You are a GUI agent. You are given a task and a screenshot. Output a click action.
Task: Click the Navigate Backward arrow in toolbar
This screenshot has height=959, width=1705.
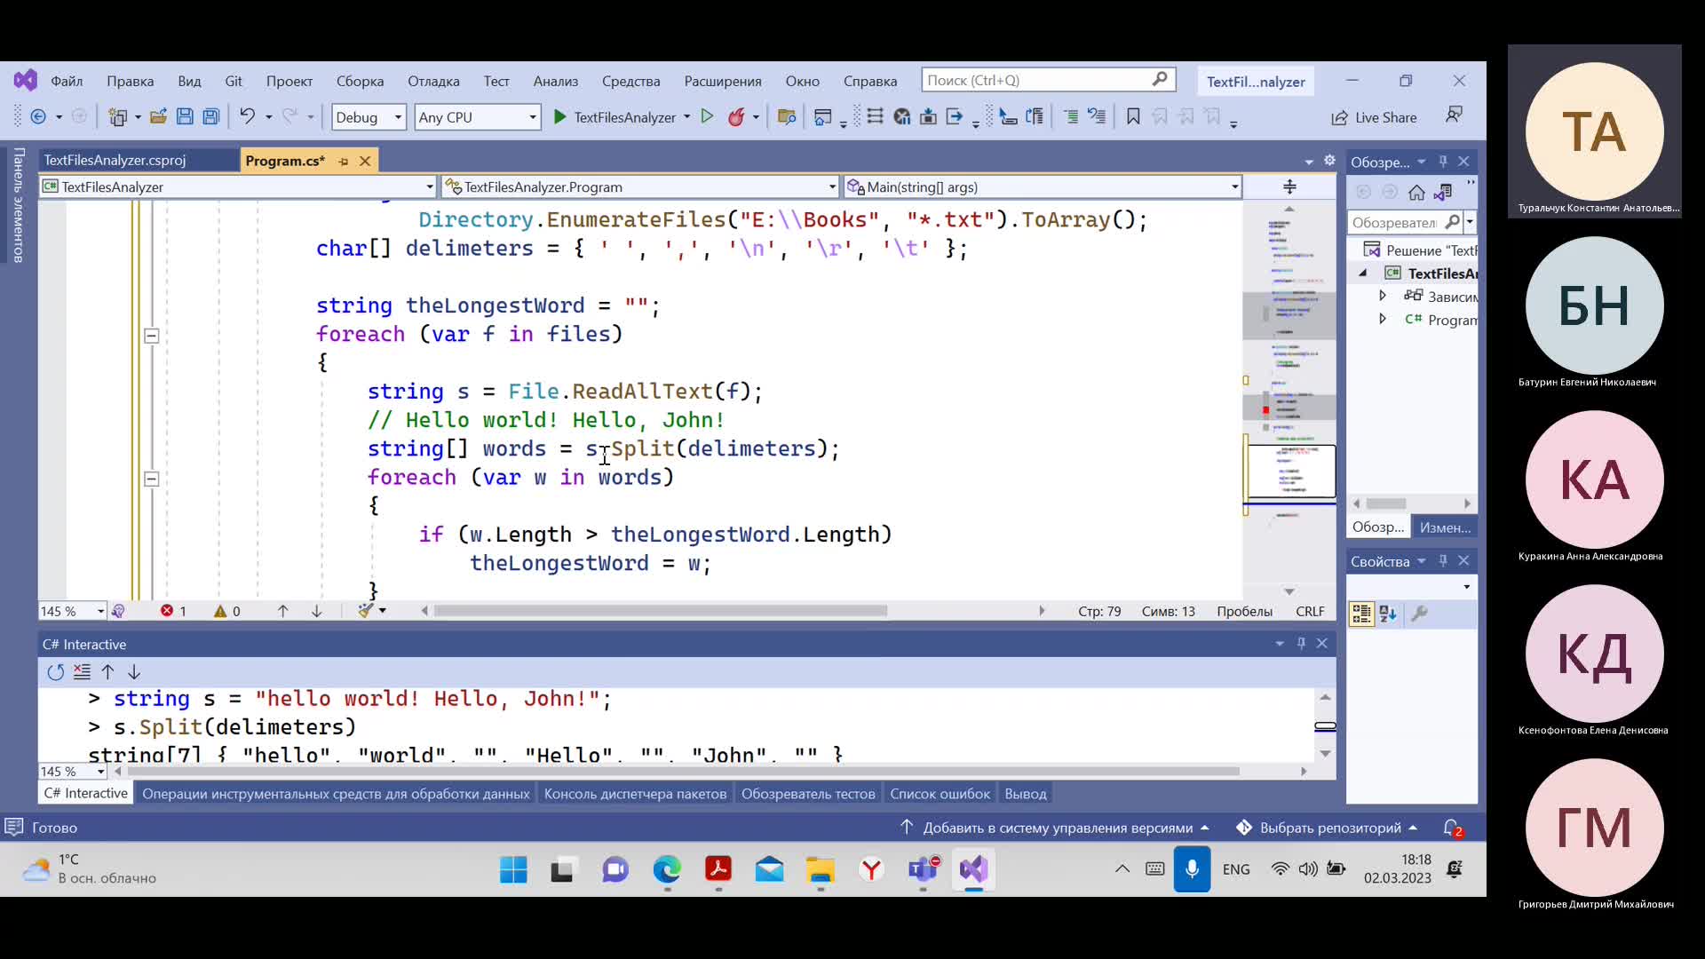click(x=38, y=116)
